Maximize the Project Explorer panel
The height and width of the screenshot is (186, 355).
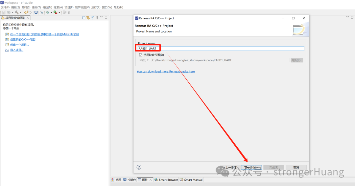(106, 17)
